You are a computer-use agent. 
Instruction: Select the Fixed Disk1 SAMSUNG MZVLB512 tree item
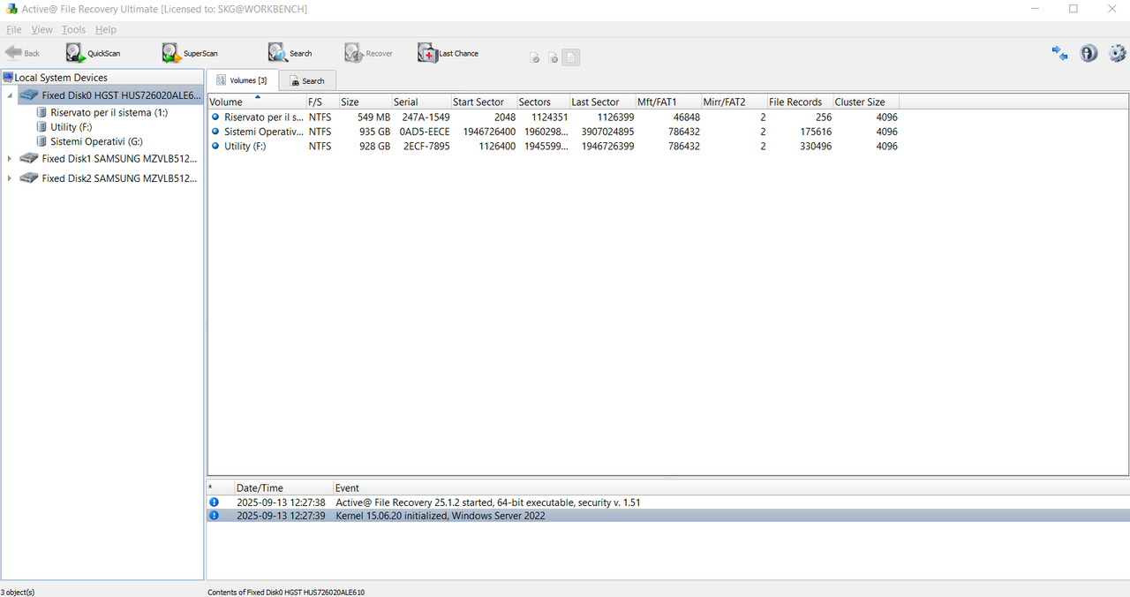click(119, 159)
